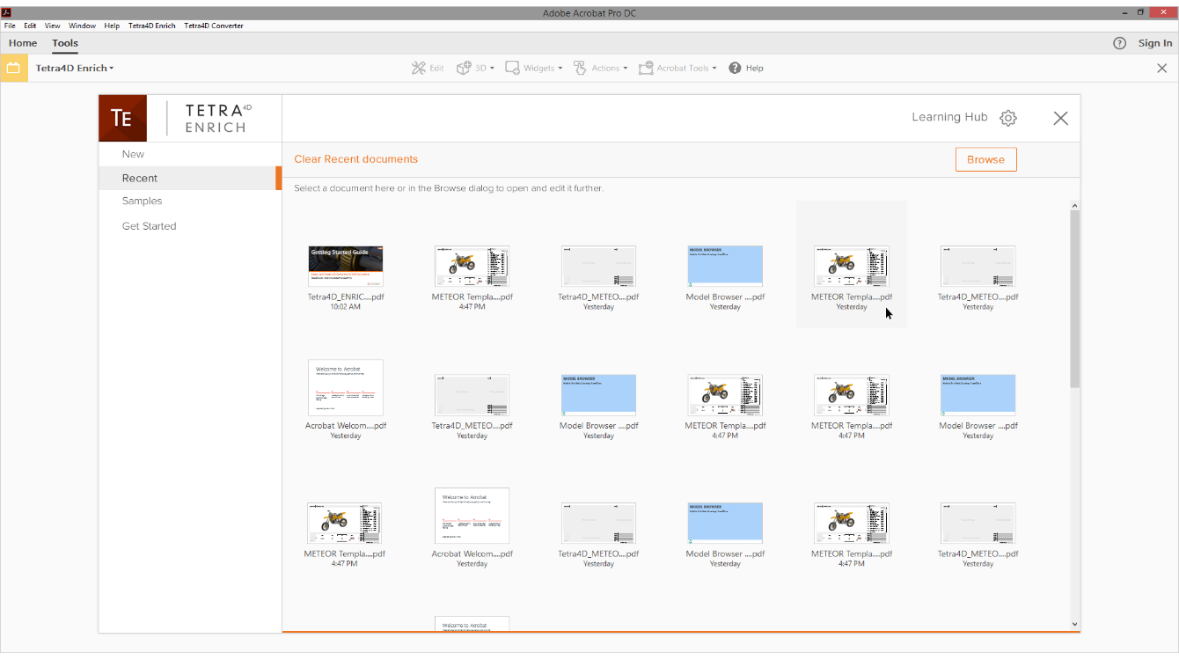Open Help via the question mark icon
The height and width of the screenshot is (660, 1179).
coord(735,68)
